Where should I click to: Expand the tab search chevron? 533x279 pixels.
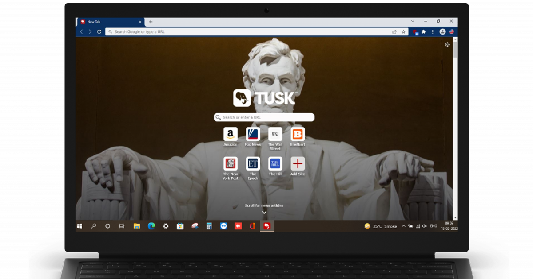click(x=413, y=21)
